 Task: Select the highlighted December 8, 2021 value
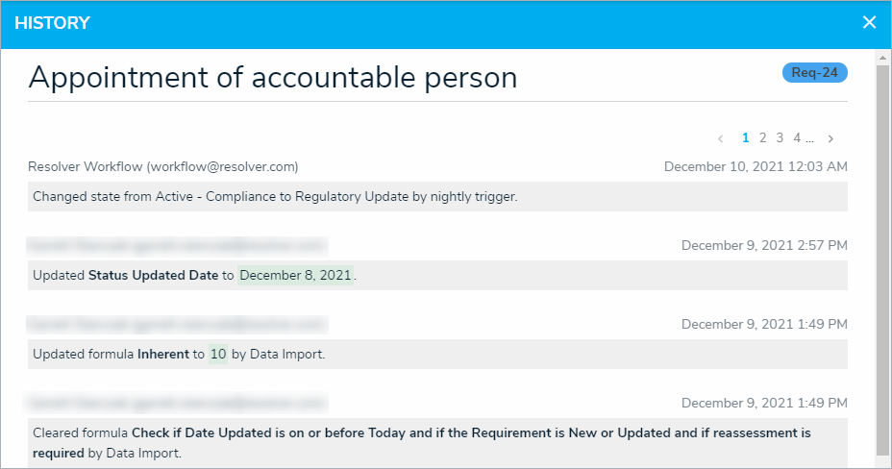[x=295, y=275]
